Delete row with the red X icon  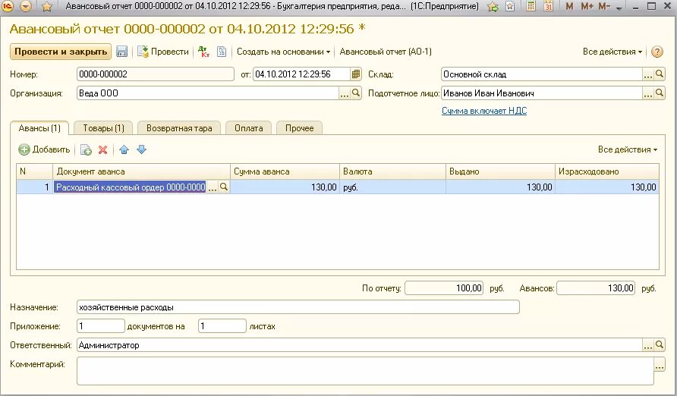tap(102, 149)
